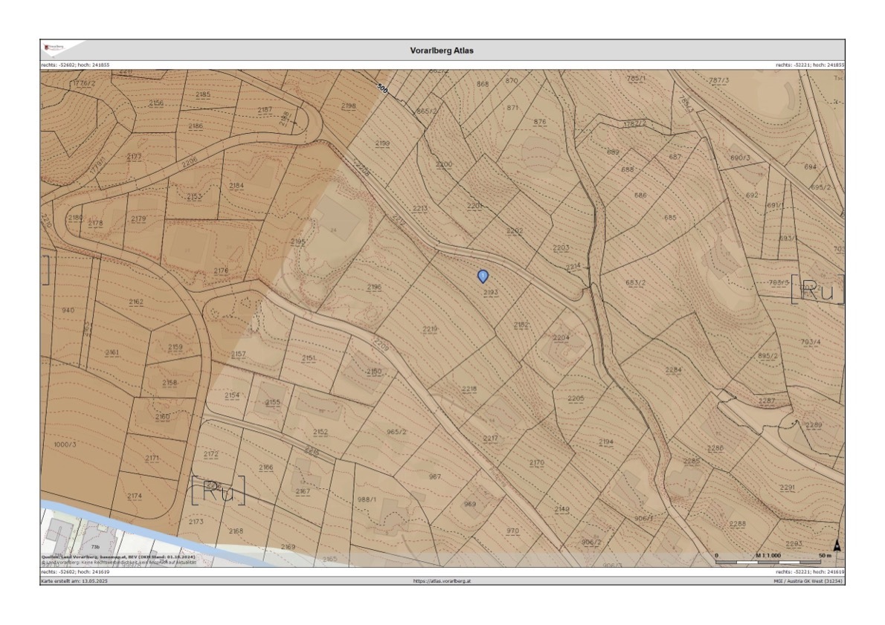Click "MGI / Austria GK West (31254)" label

click(808, 580)
